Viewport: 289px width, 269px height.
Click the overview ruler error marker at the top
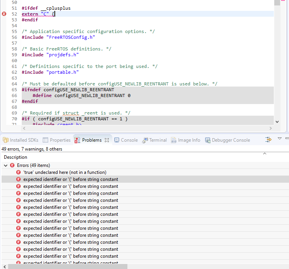283,0
